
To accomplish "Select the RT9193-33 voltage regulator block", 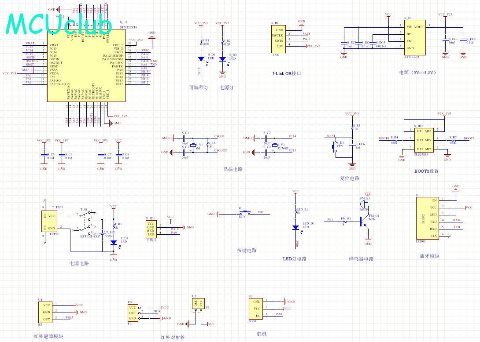I will (415, 37).
